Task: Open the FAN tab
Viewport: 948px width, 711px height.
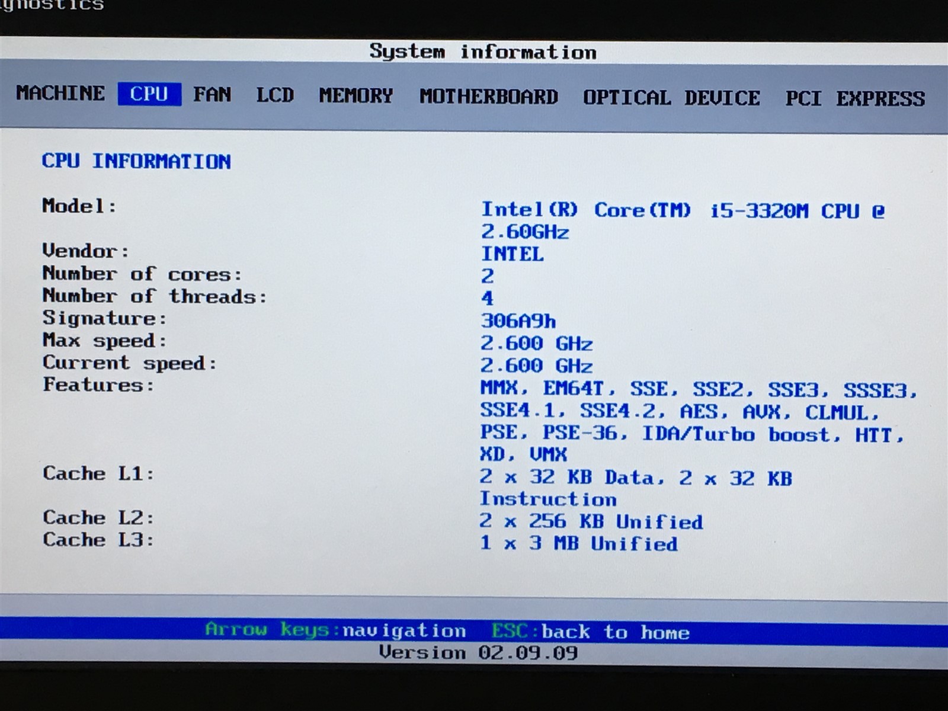Action: click(212, 94)
